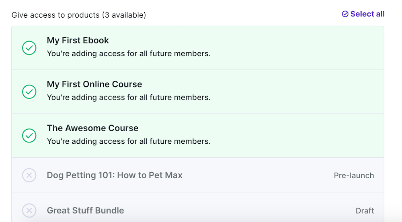Choose The Awesome Course product title
Image resolution: width=402 pixels, height=222 pixels.
(x=92, y=128)
